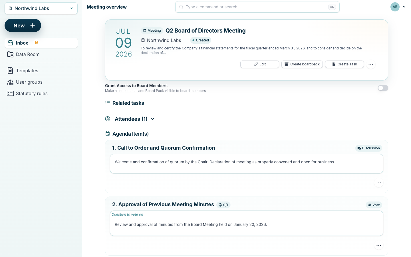
Task: Toggle Grant Access to Board Members
Action: pyautogui.click(x=383, y=88)
